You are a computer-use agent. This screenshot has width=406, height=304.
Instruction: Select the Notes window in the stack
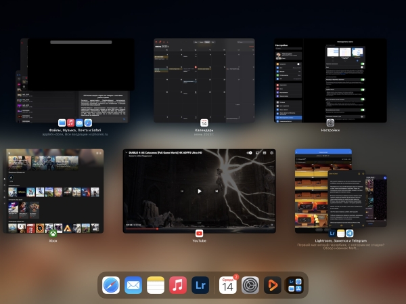(x=346, y=200)
